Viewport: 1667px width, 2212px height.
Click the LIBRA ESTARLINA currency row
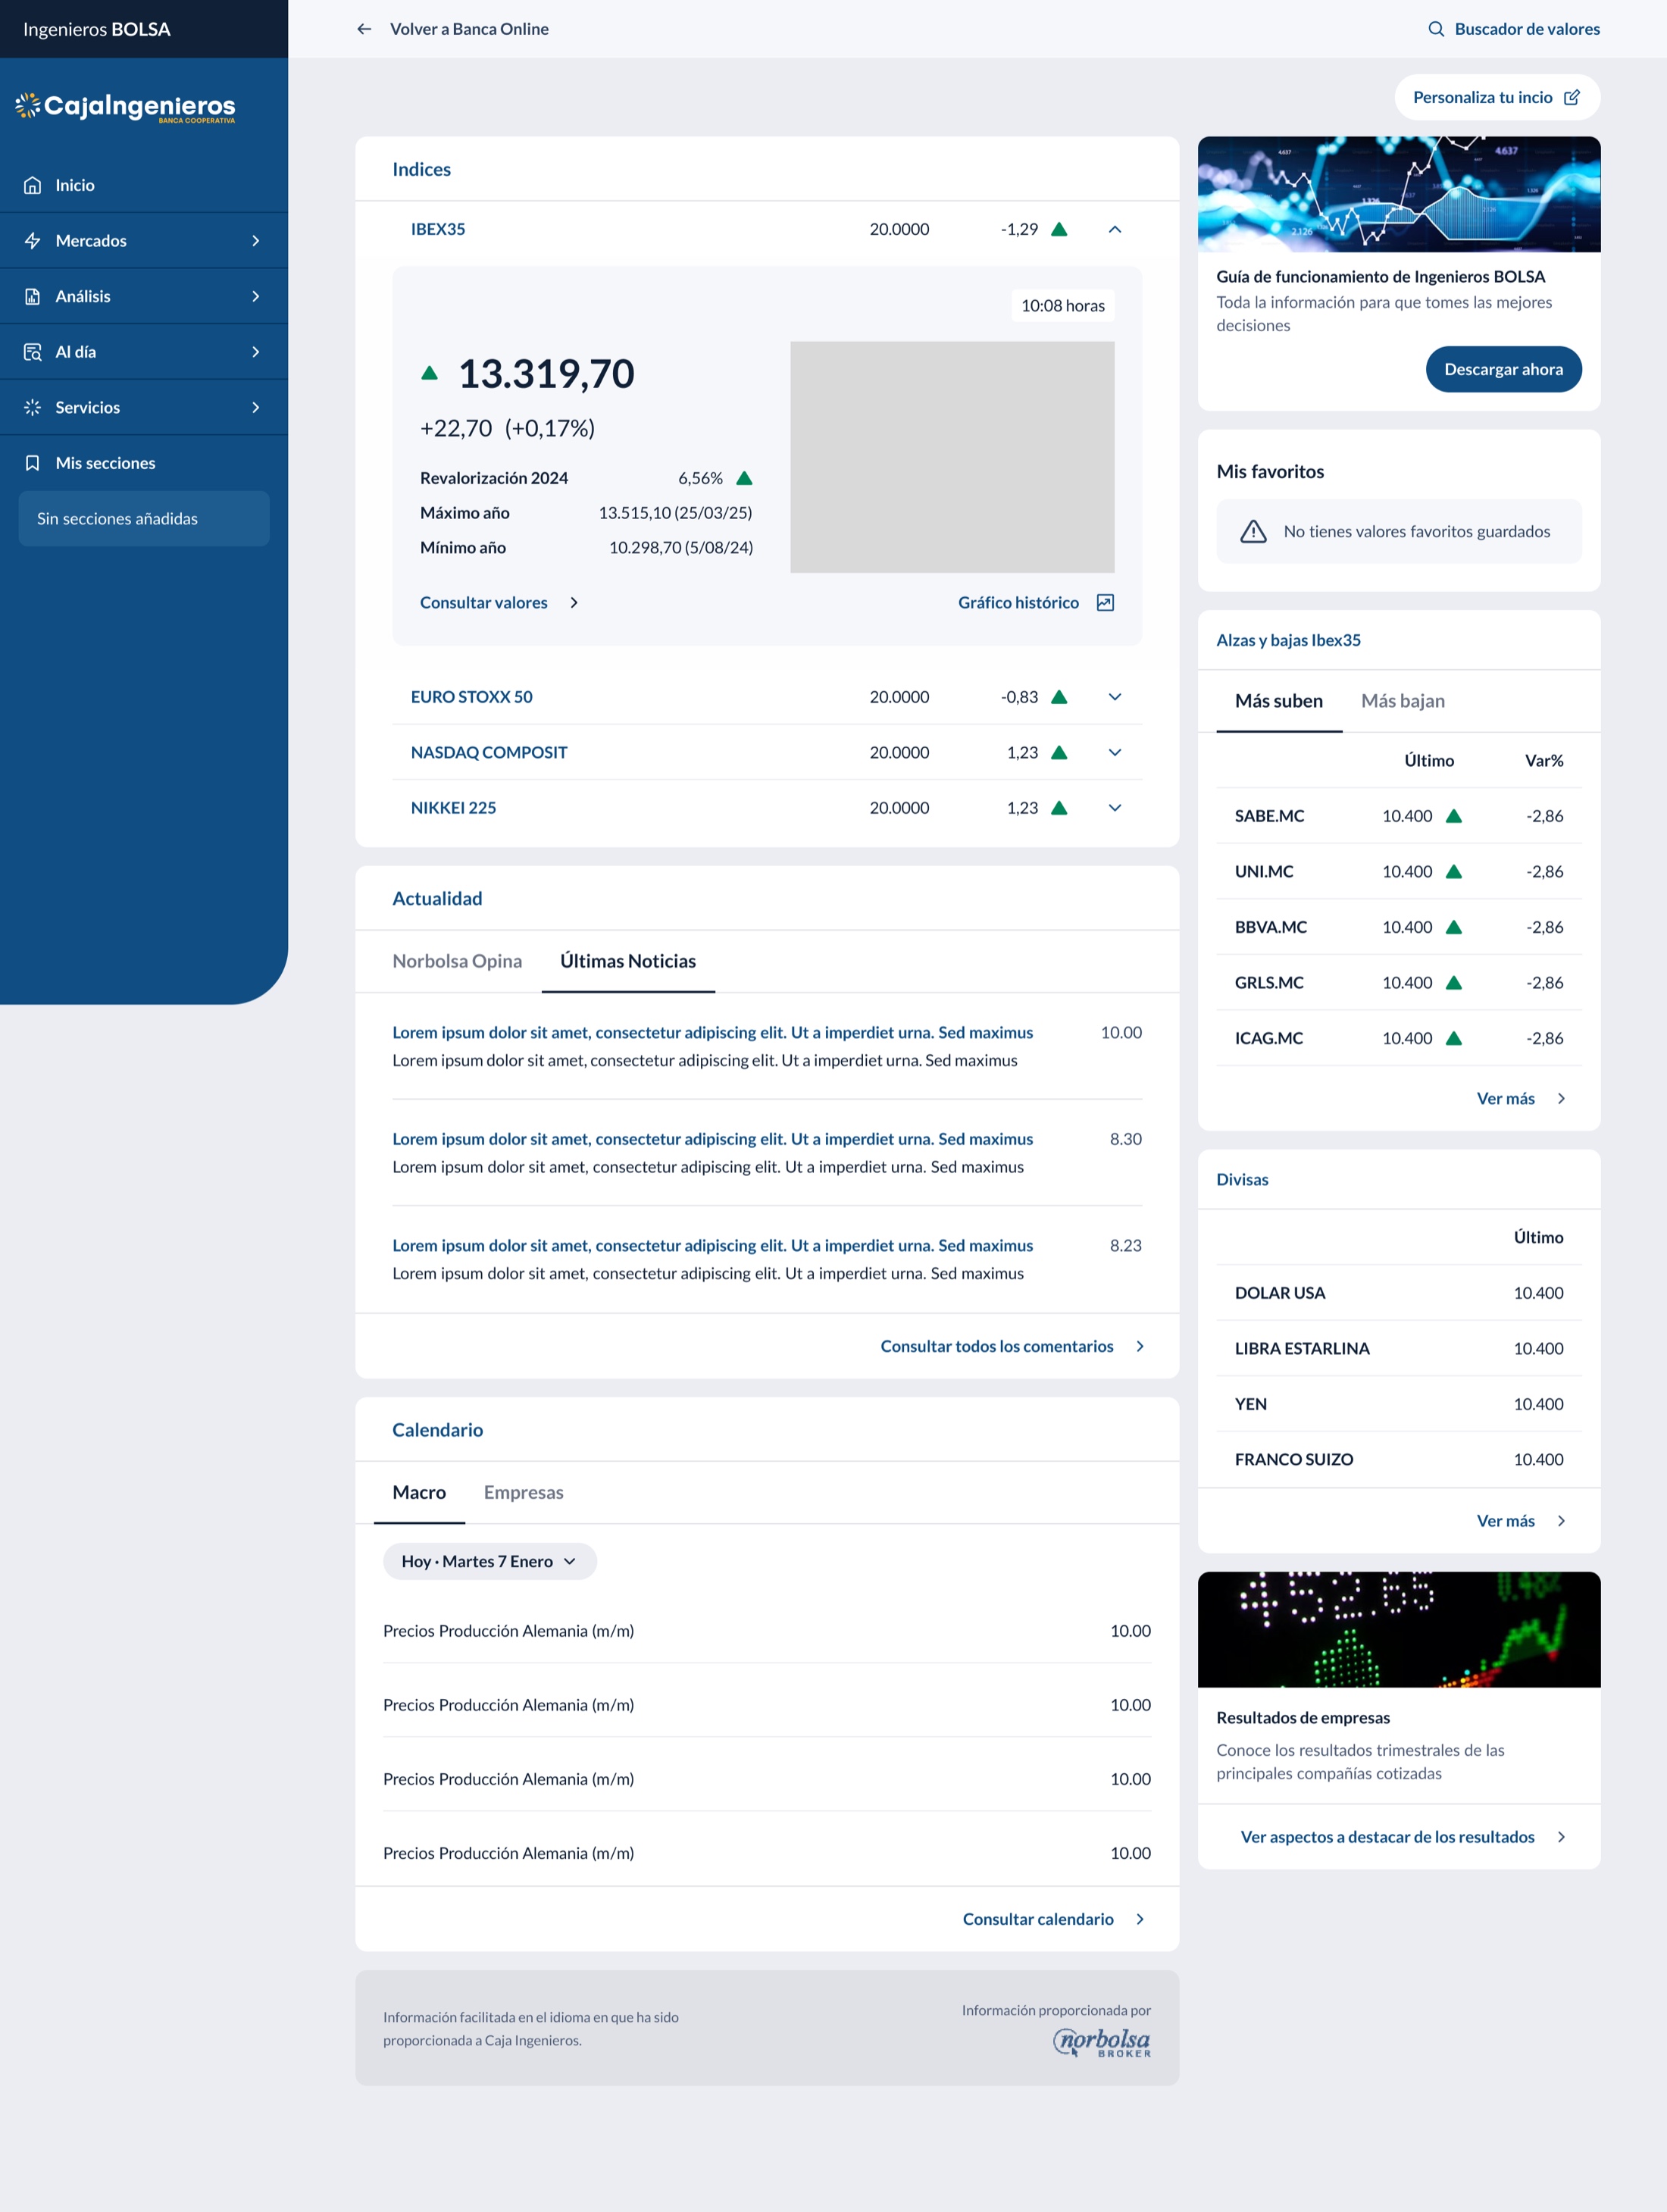tap(1399, 1348)
